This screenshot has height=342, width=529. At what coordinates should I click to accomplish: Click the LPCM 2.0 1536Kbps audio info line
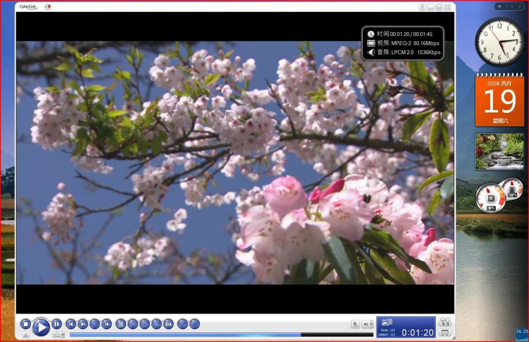point(404,52)
